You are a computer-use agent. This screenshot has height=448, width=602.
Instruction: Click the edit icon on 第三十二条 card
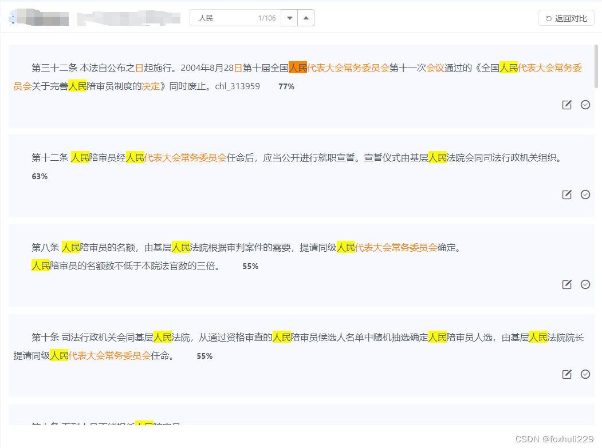point(566,105)
